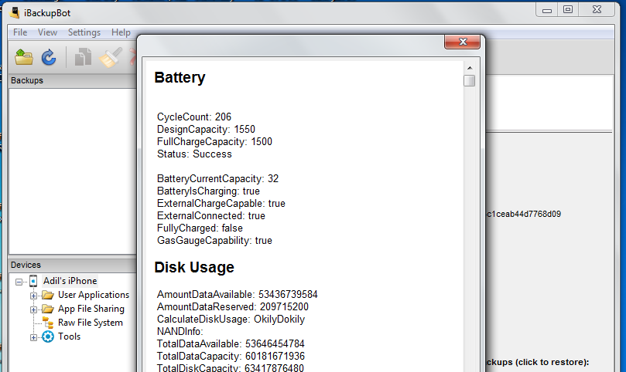Open the Settings menu
The width and height of the screenshot is (626, 372).
[x=84, y=32]
